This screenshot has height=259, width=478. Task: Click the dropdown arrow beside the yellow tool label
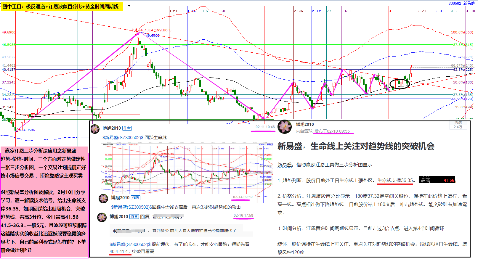(x=129, y=6)
